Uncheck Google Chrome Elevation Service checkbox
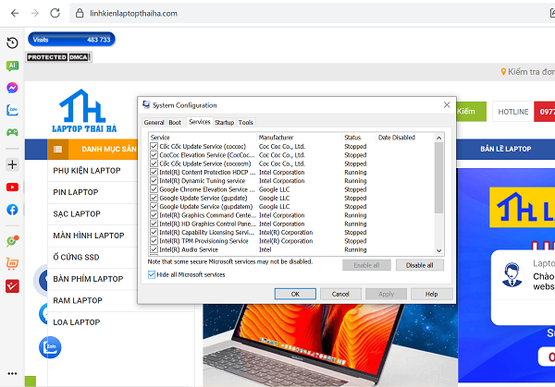The image size is (555, 387). [154, 188]
